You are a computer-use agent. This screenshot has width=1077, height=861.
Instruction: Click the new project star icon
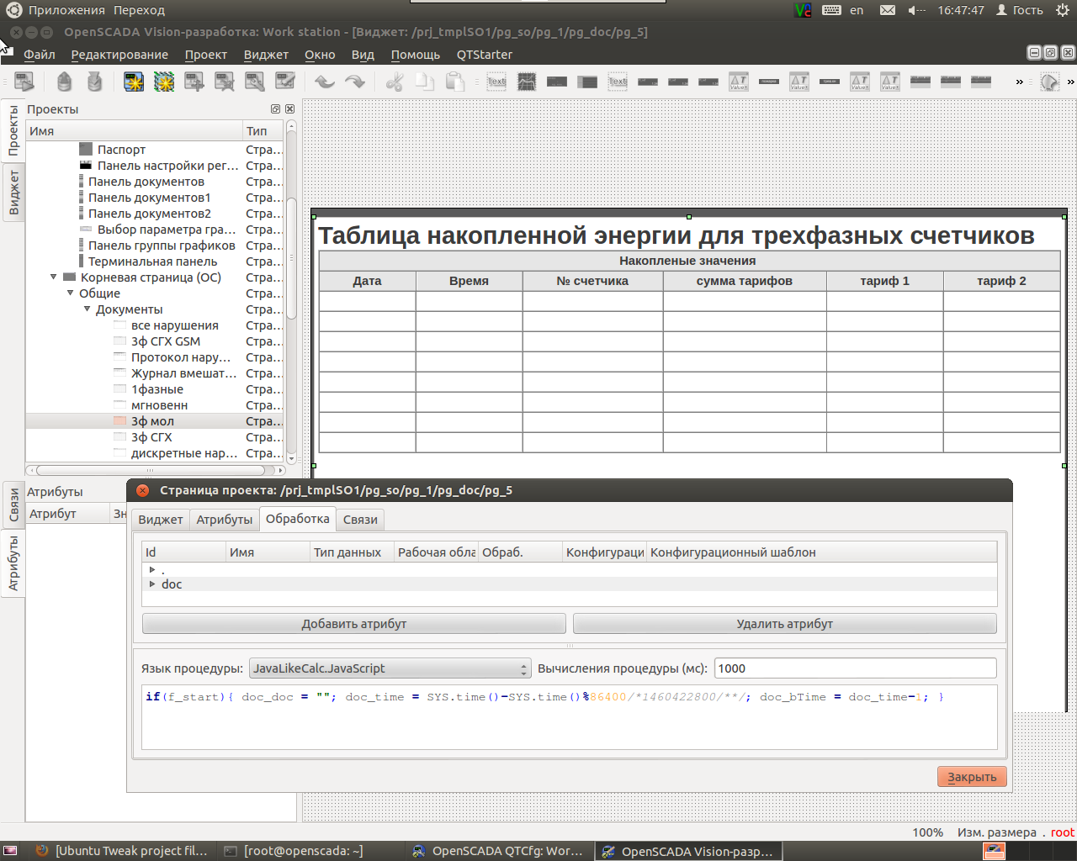(134, 82)
